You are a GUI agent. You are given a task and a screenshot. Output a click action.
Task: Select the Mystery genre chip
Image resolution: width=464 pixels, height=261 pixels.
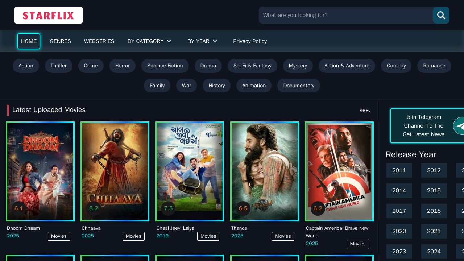pos(298,66)
